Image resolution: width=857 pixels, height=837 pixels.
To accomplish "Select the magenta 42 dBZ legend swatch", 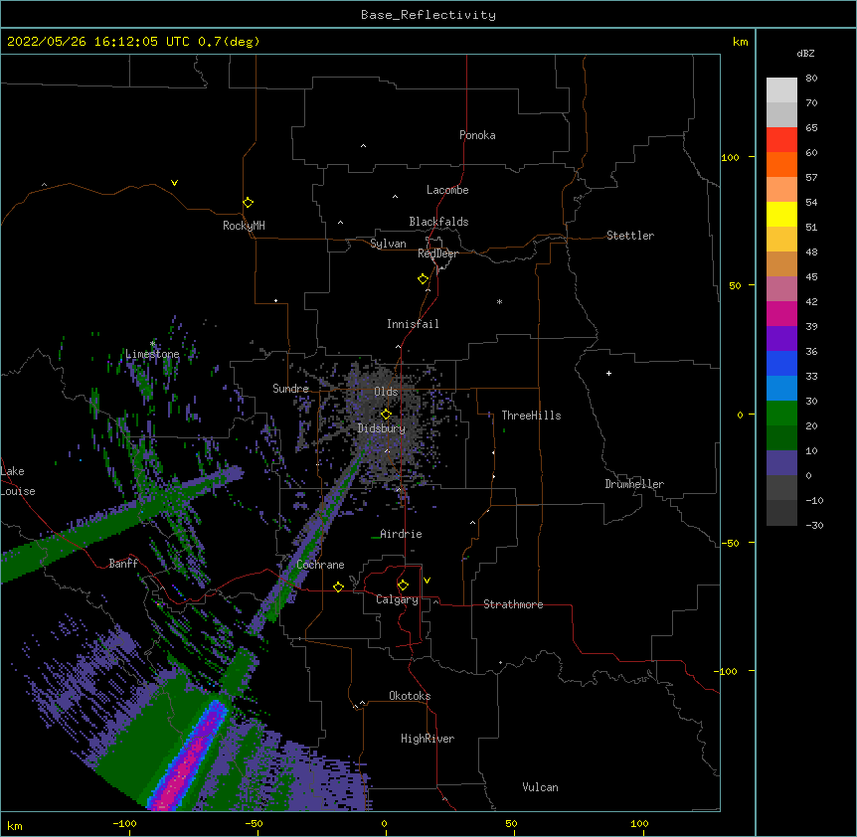I will tap(781, 314).
